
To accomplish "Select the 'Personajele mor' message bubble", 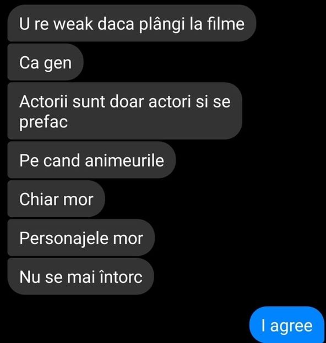I will click(81, 238).
